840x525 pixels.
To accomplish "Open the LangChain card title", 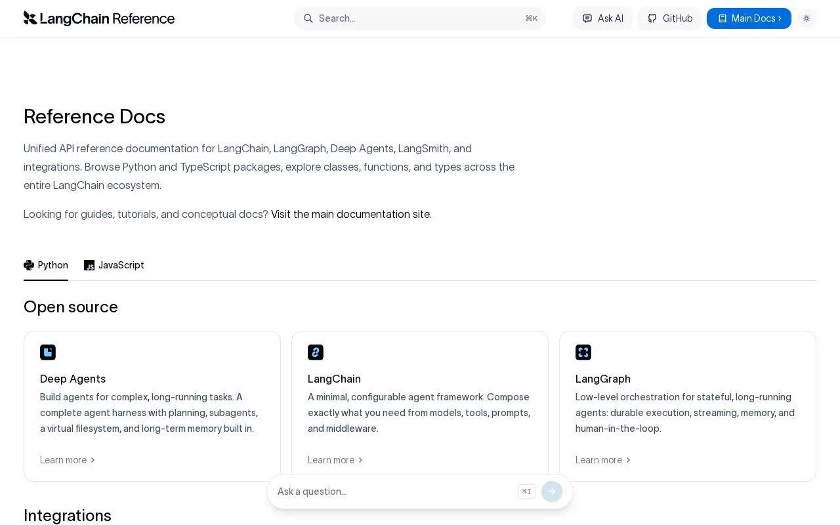I will [334, 379].
